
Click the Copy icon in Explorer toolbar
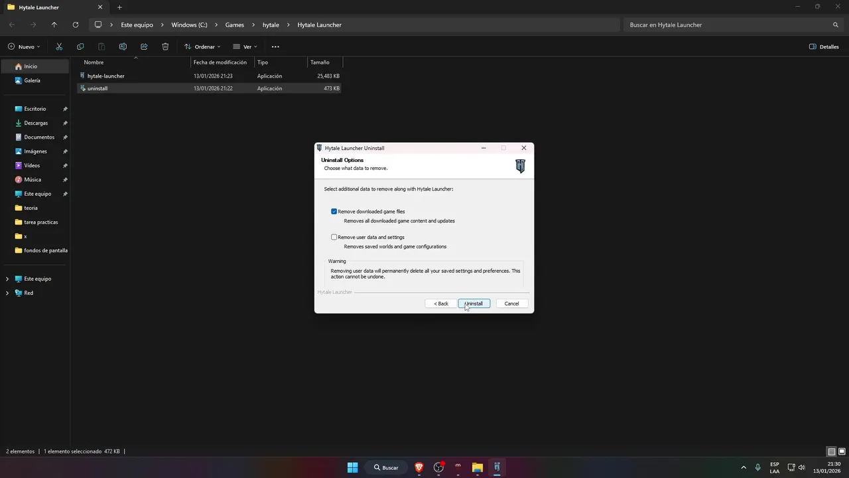pos(80,46)
